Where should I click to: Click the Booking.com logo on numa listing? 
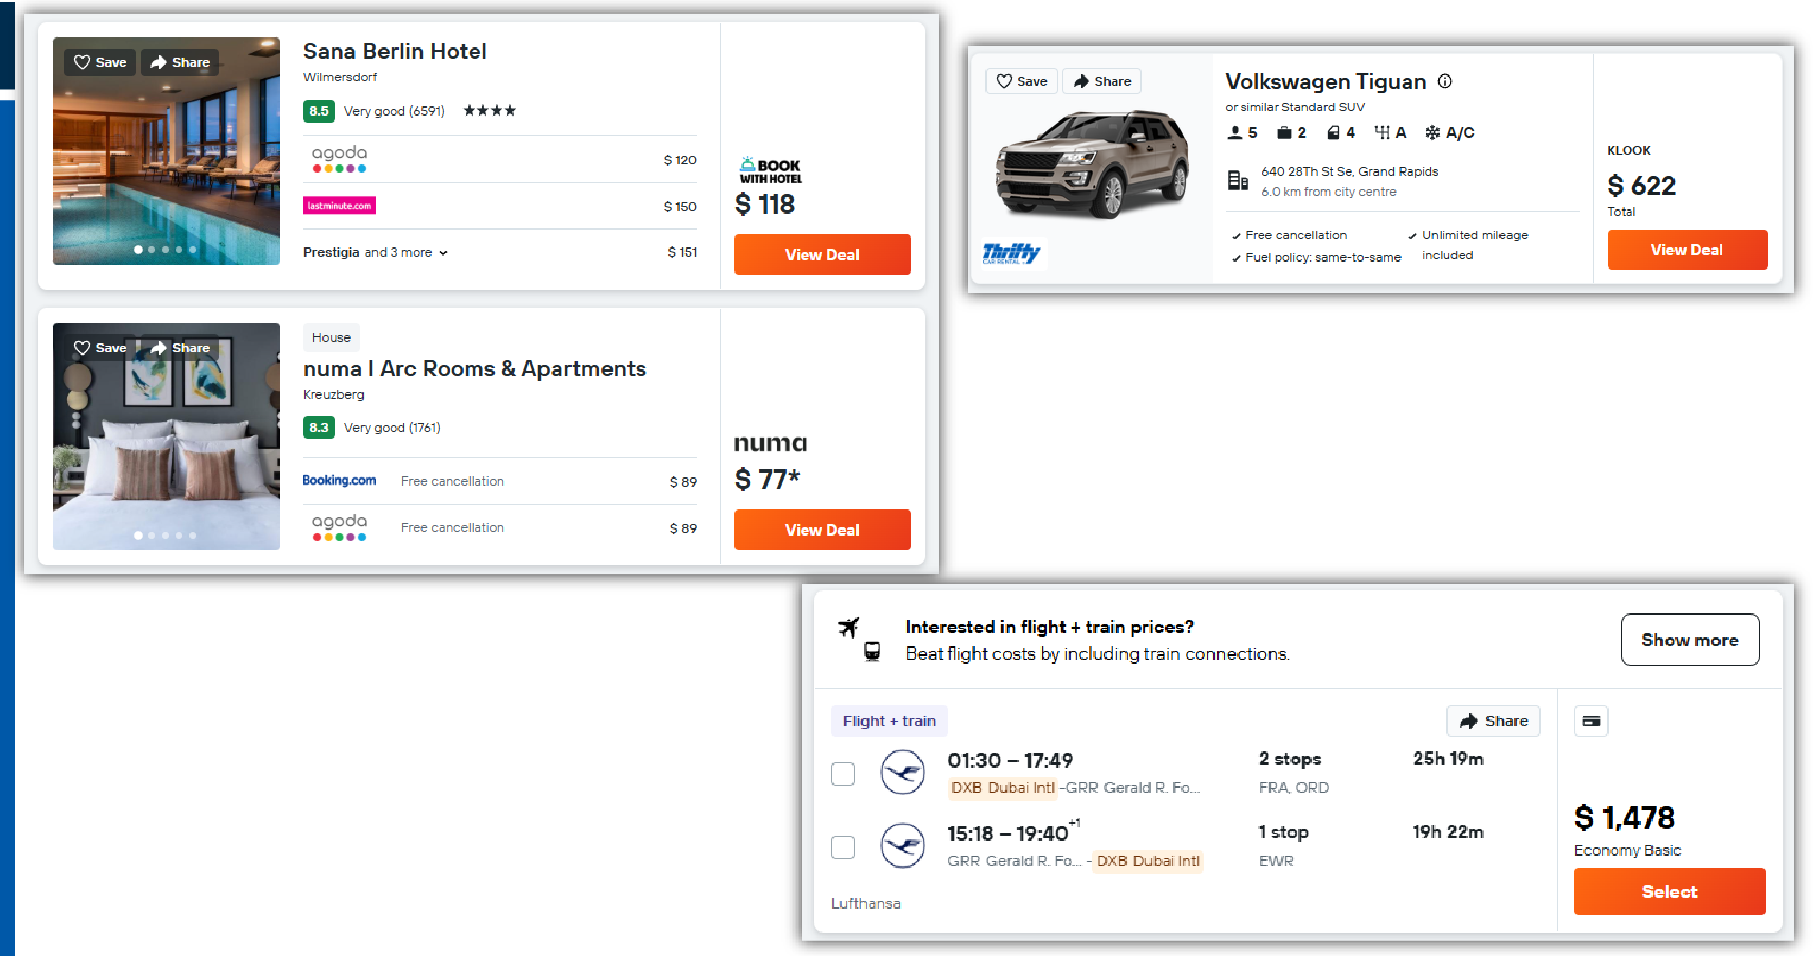point(339,480)
